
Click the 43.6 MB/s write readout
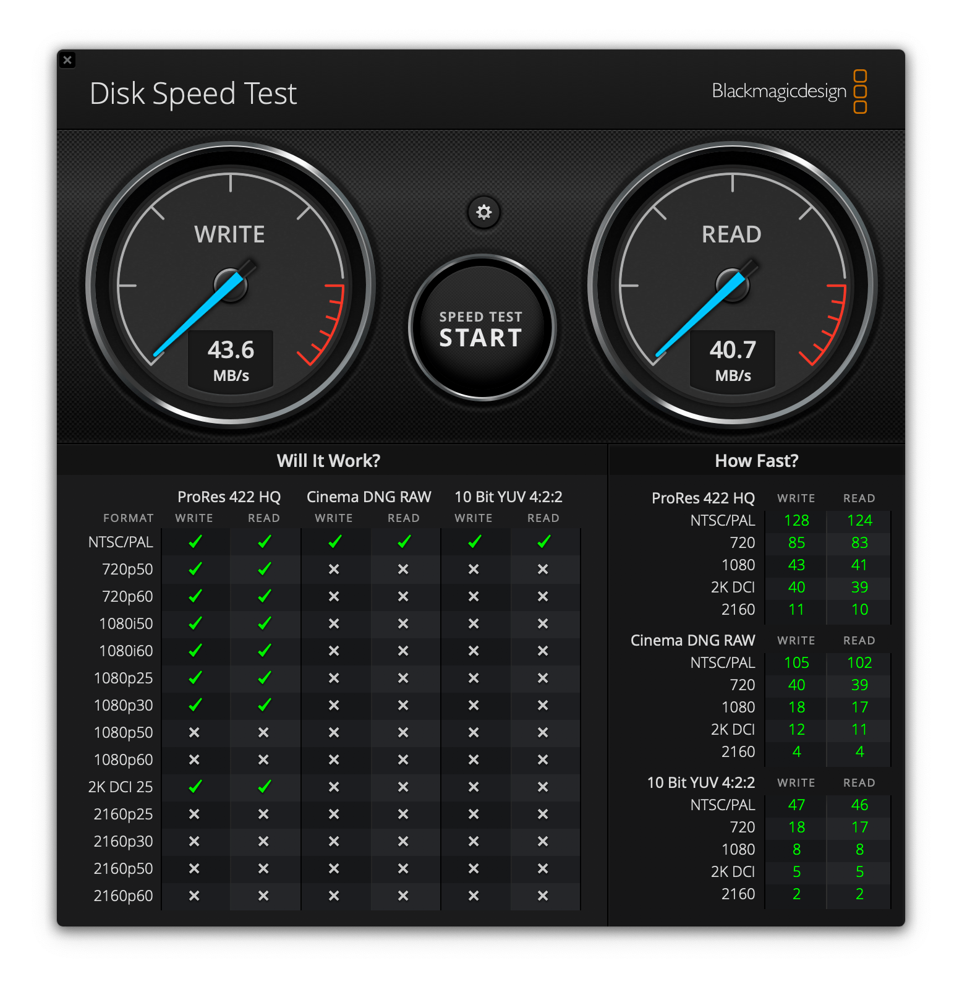[x=231, y=361]
